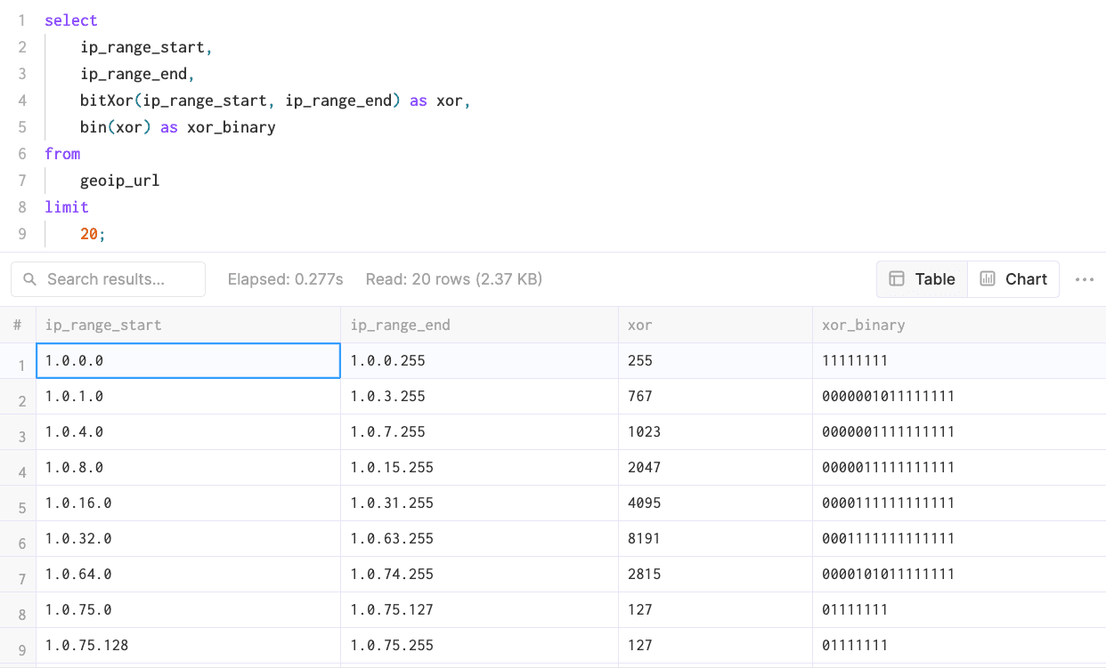Click the xor column header

tap(639, 325)
